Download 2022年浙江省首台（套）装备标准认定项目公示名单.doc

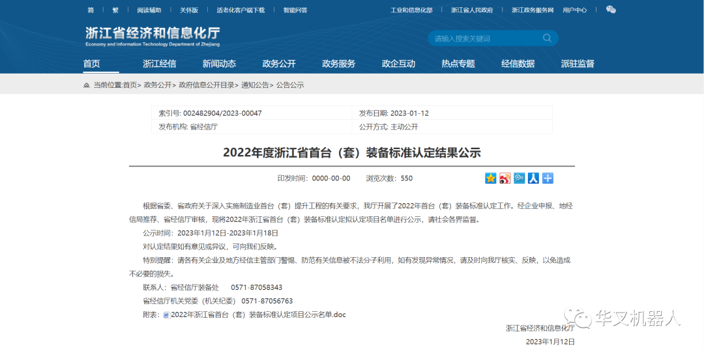coord(258,314)
